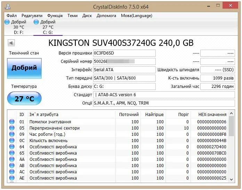
Task: Open the Диск menu
Action: point(87,16)
